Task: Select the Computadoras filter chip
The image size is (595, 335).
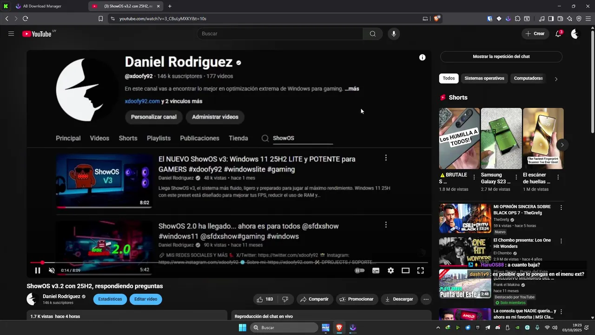Action: pos(528,78)
